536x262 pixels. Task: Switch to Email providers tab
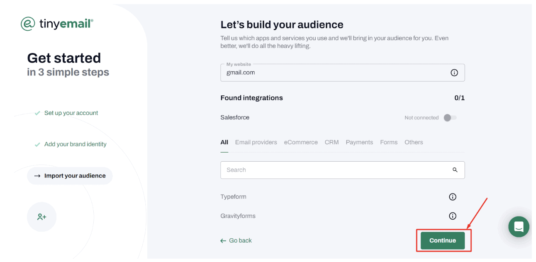[x=256, y=142]
